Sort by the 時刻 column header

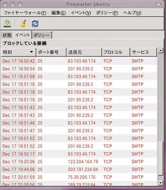[x=19, y=52]
